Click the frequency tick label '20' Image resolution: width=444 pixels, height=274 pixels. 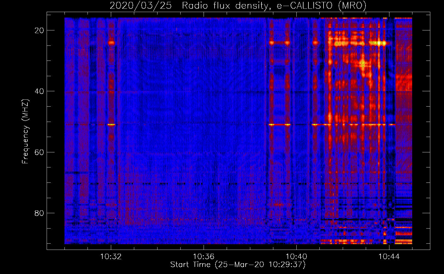40,30
